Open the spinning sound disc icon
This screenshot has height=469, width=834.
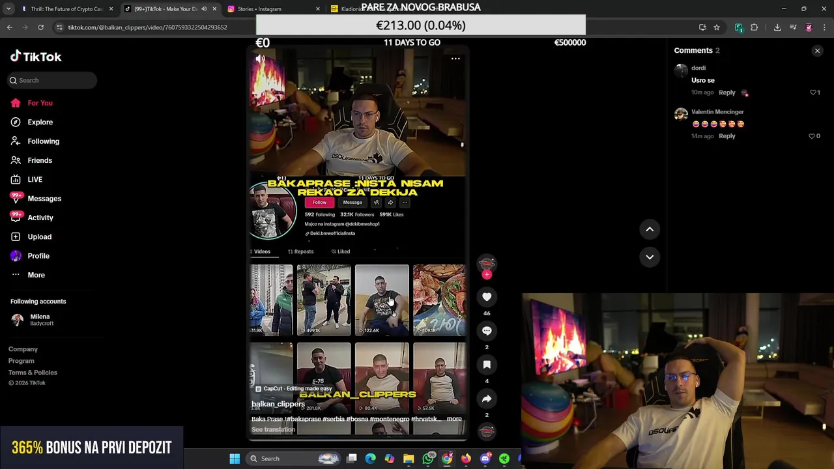click(487, 431)
